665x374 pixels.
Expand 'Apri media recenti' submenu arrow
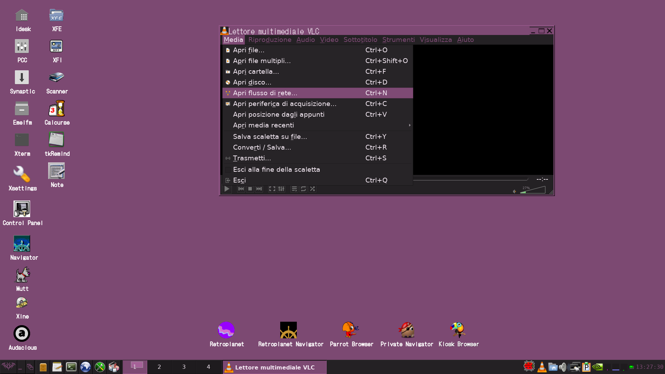410,125
